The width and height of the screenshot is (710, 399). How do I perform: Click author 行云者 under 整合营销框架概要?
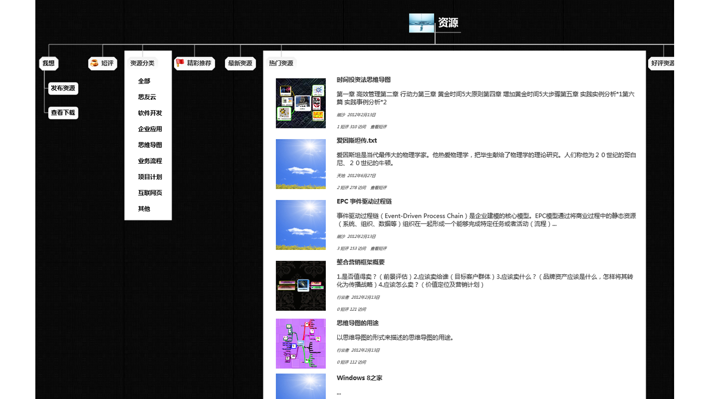(343, 297)
